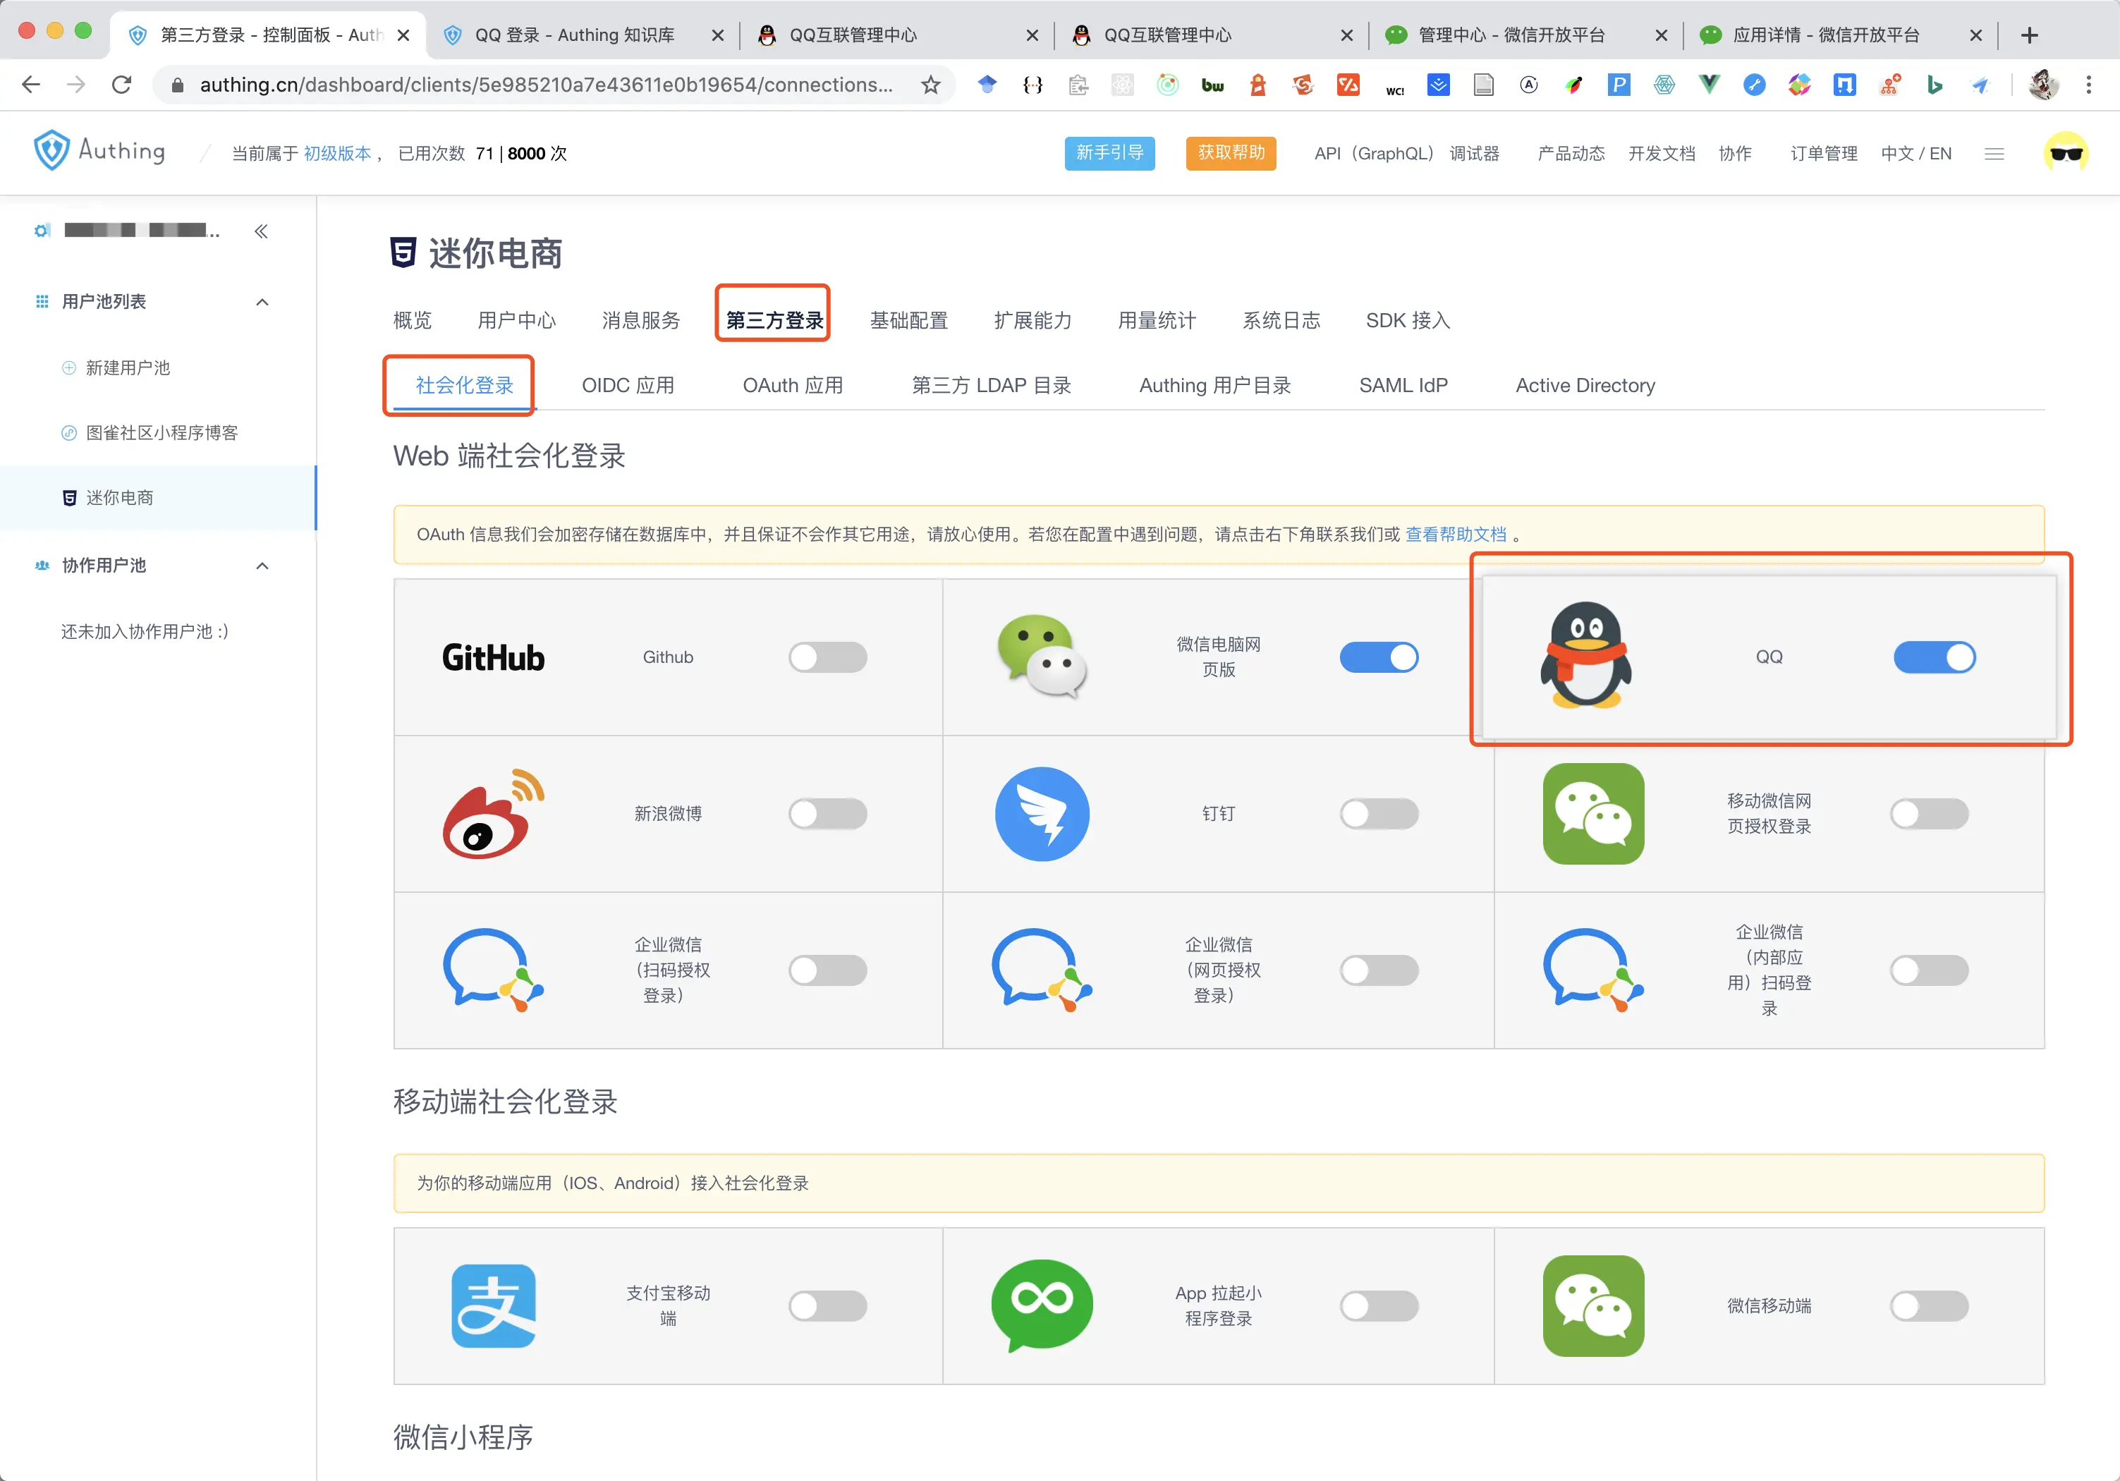This screenshot has height=1481, width=2120.
Task: Select the 社会化登录 sub-tab
Action: [463, 385]
